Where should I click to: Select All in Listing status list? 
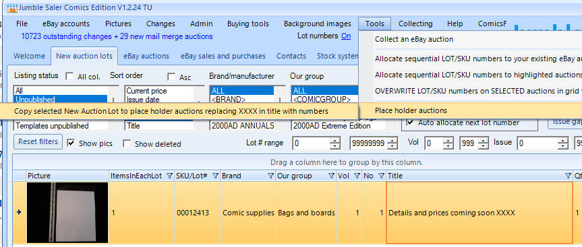(x=61, y=91)
